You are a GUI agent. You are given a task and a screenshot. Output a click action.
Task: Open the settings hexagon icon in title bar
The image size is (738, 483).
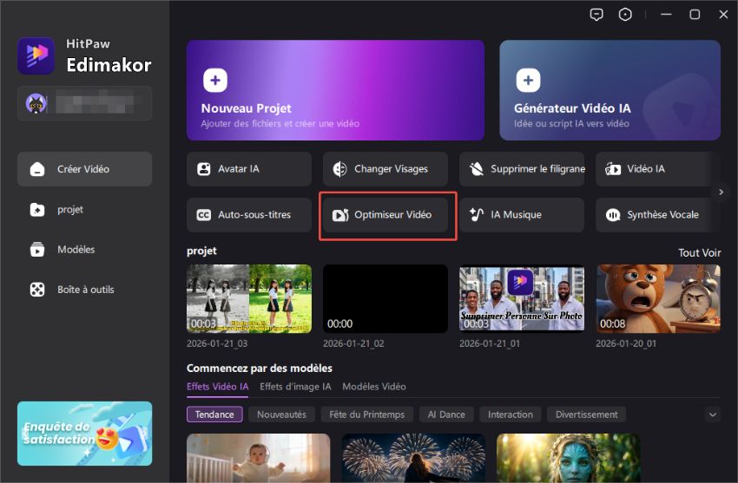pos(625,15)
